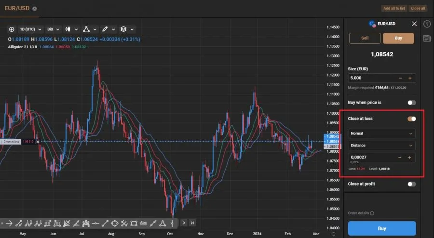This screenshot has width=434, height=238.
Task: Select the horizontal line drawing tool
Action: 95,223
